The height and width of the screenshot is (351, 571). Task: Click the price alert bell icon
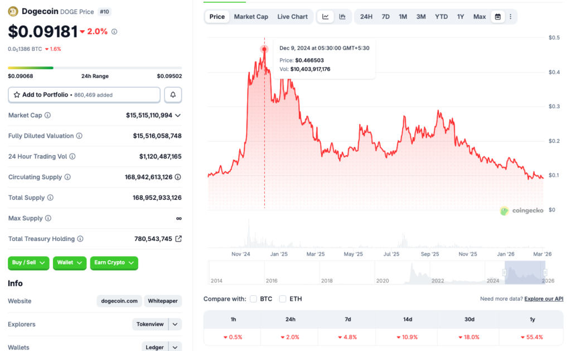click(x=173, y=94)
